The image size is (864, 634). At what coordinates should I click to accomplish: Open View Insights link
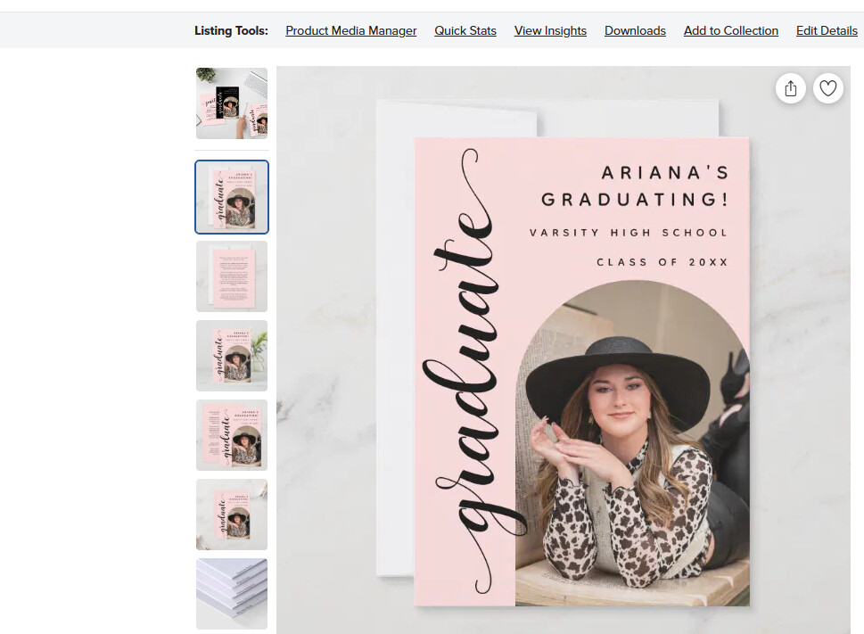click(x=550, y=31)
